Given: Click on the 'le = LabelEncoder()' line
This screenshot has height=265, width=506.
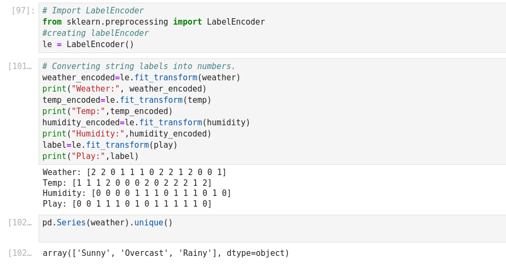Looking at the screenshot, I should (88, 44).
